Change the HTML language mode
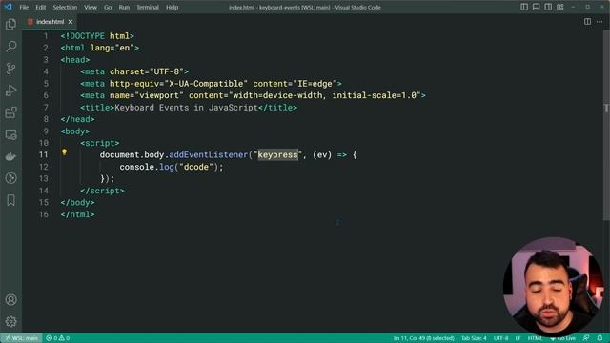 pyautogui.click(x=535, y=338)
